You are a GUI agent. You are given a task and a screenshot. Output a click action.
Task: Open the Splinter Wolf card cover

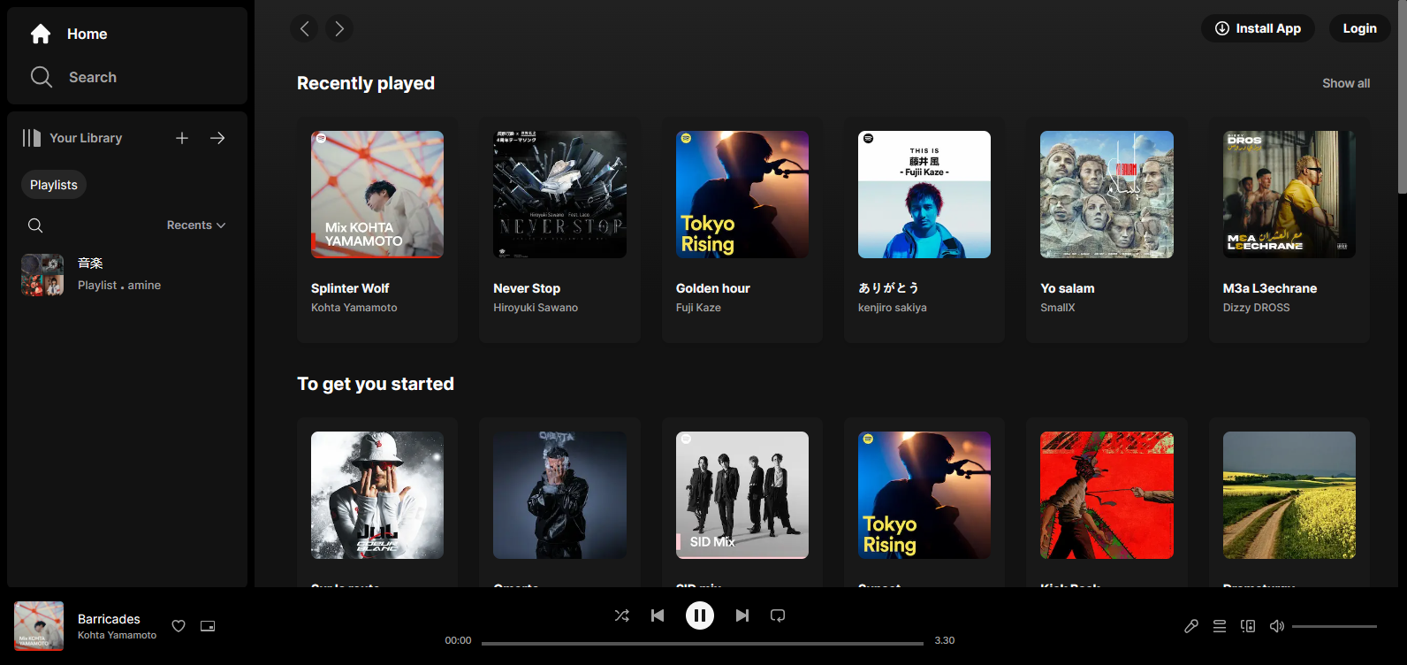(x=377, y=195)
